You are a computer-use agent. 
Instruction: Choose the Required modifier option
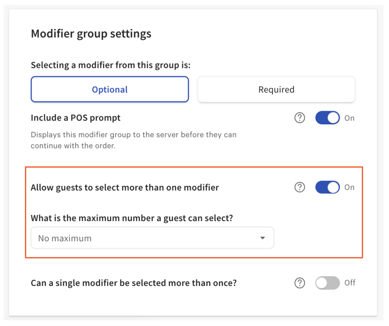pos(276,90)
